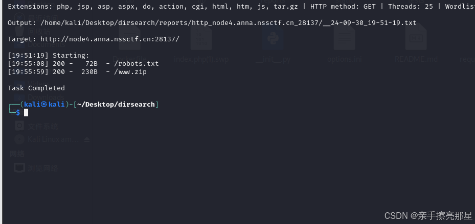Screen dimensions: 475x224
Task: Select the Dockerfile file icon
Action: pos(130,38)
